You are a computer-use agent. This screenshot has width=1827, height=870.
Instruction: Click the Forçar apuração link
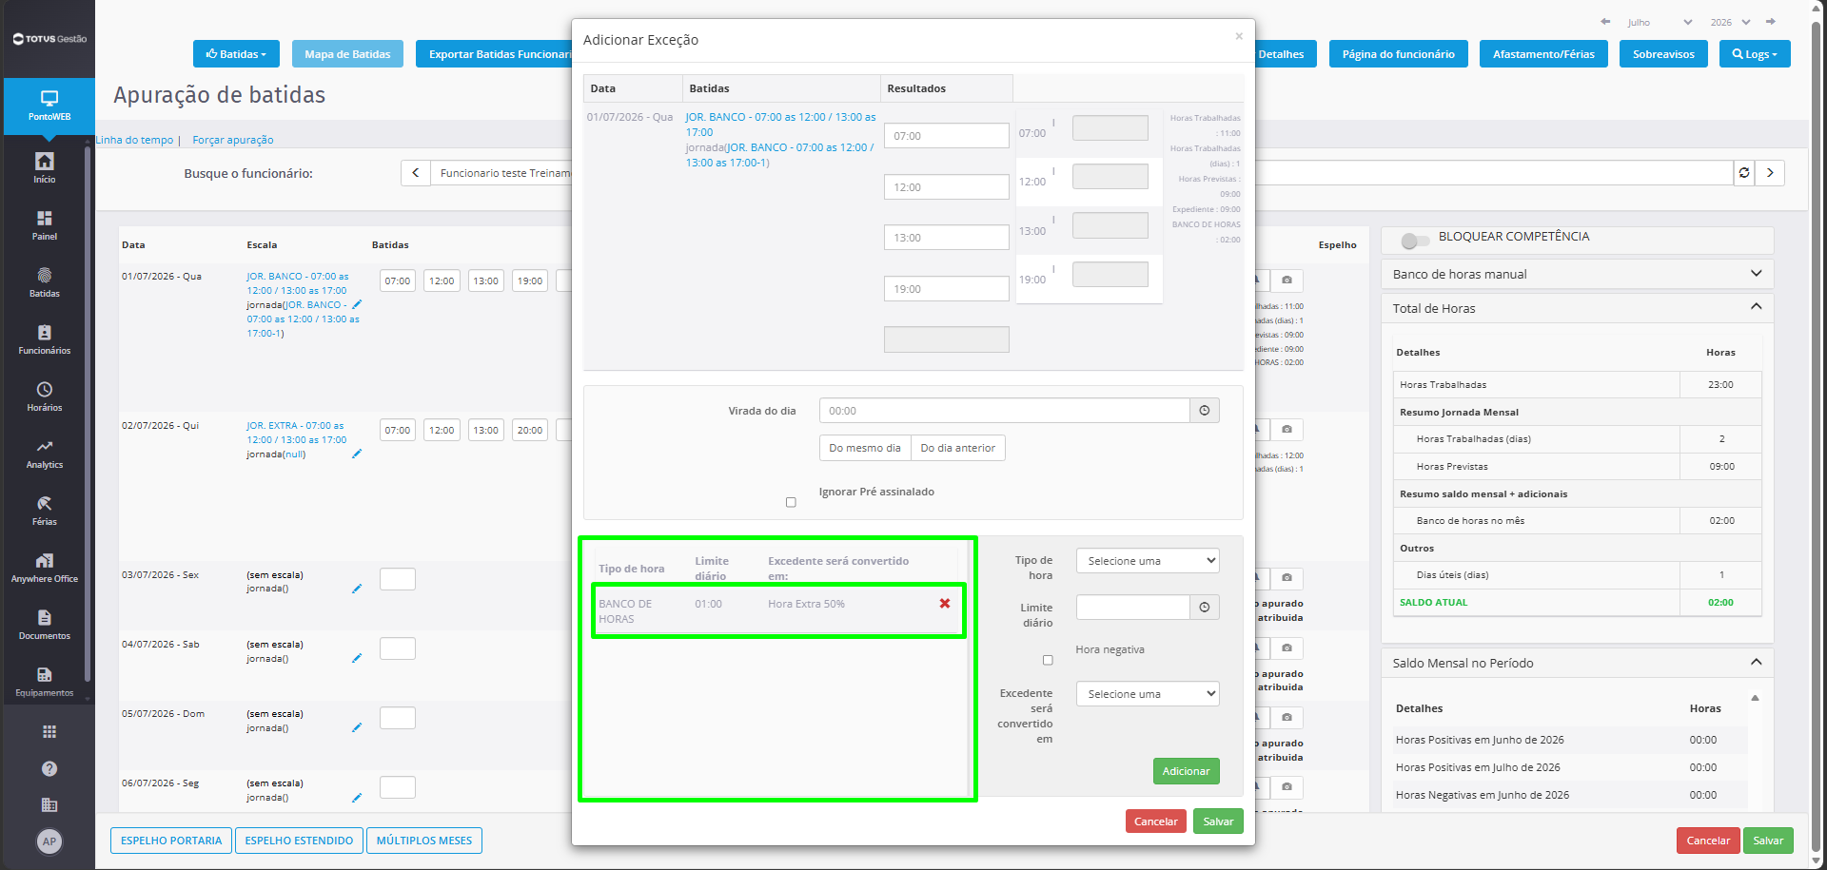233,140
